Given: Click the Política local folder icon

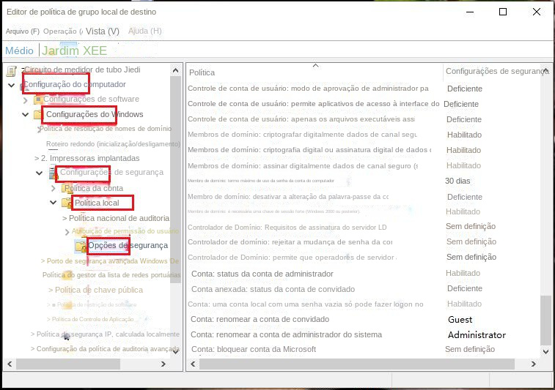Looking at the screenshot, I should (67, 203).
